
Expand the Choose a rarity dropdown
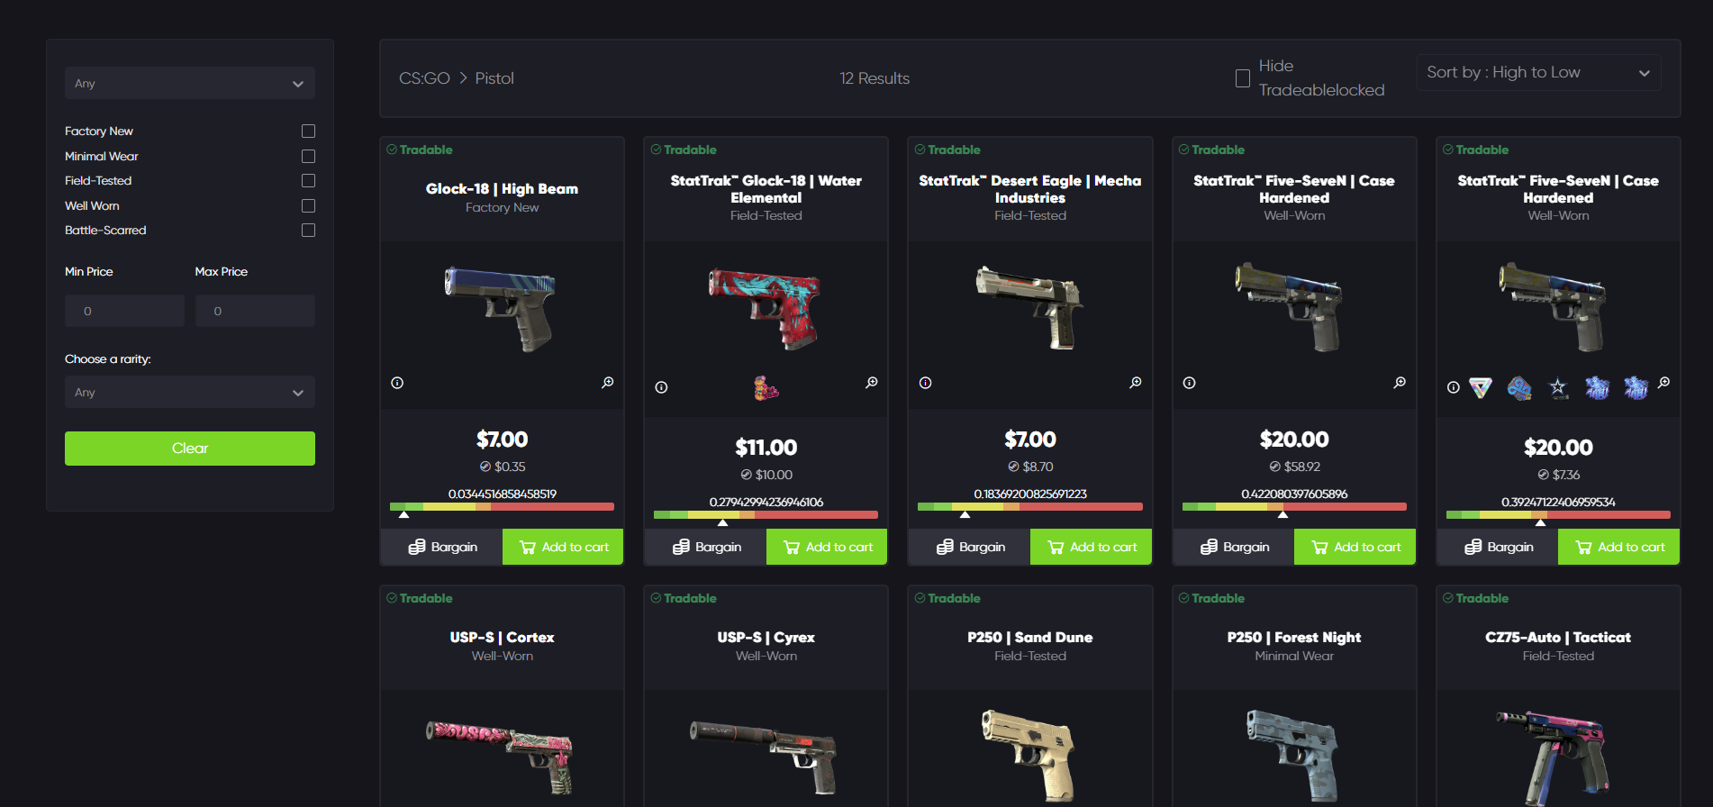pos(190,392)
